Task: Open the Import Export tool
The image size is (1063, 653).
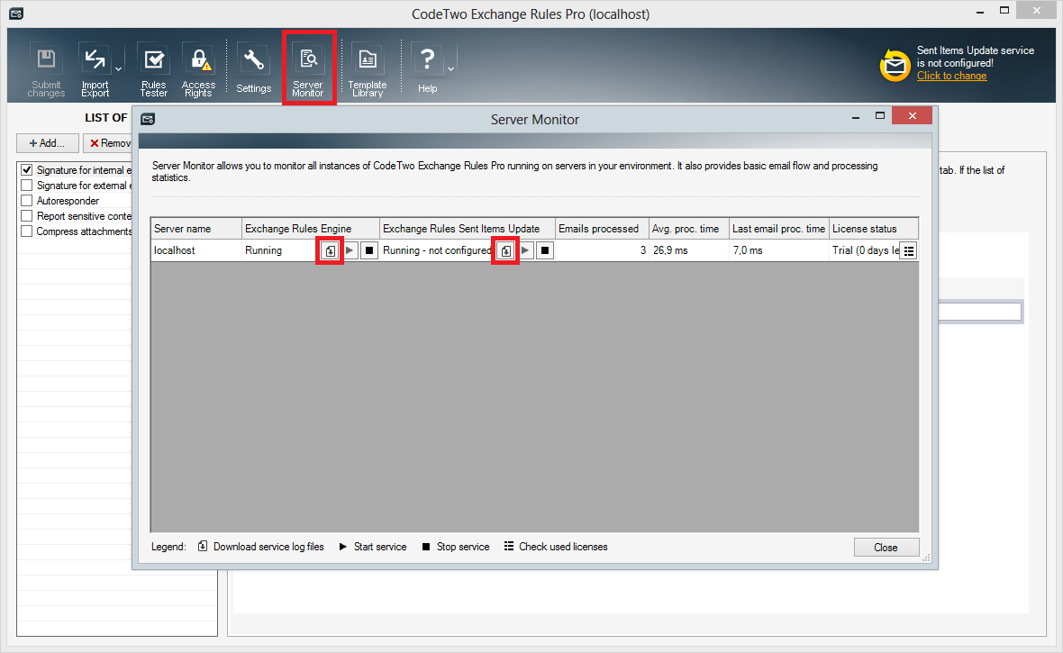Action: pyautogui.click(x=95, y=70)
